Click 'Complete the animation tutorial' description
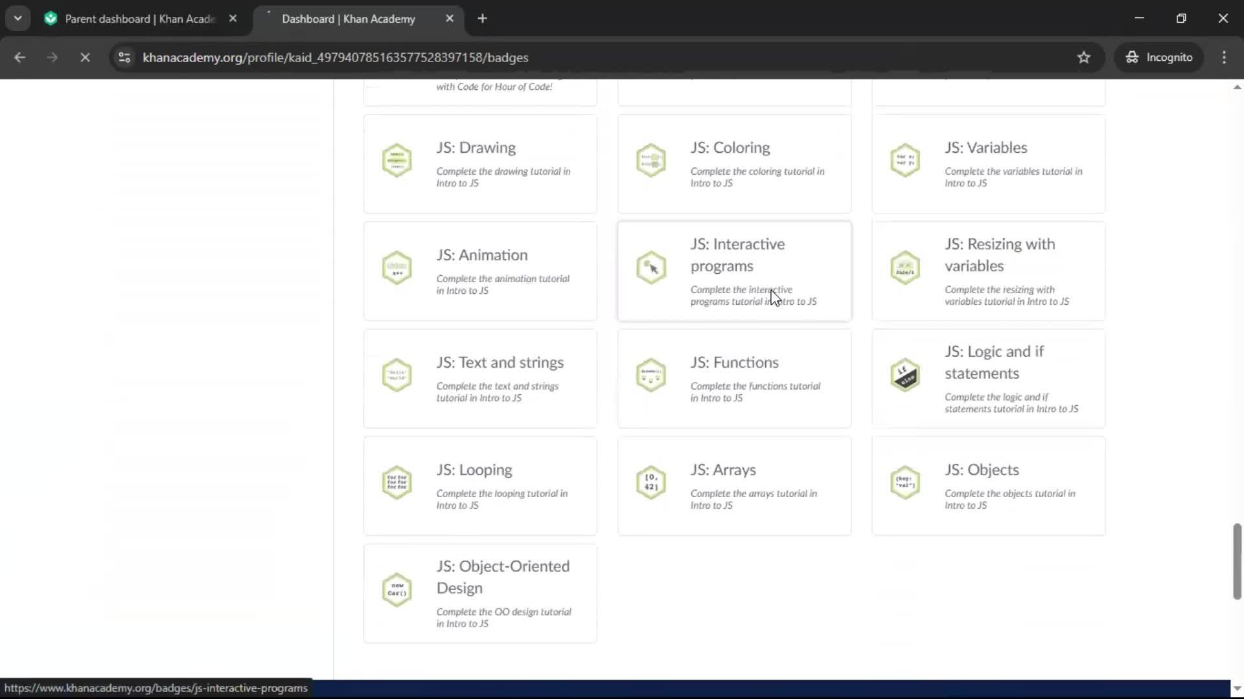 click(502, 285)
